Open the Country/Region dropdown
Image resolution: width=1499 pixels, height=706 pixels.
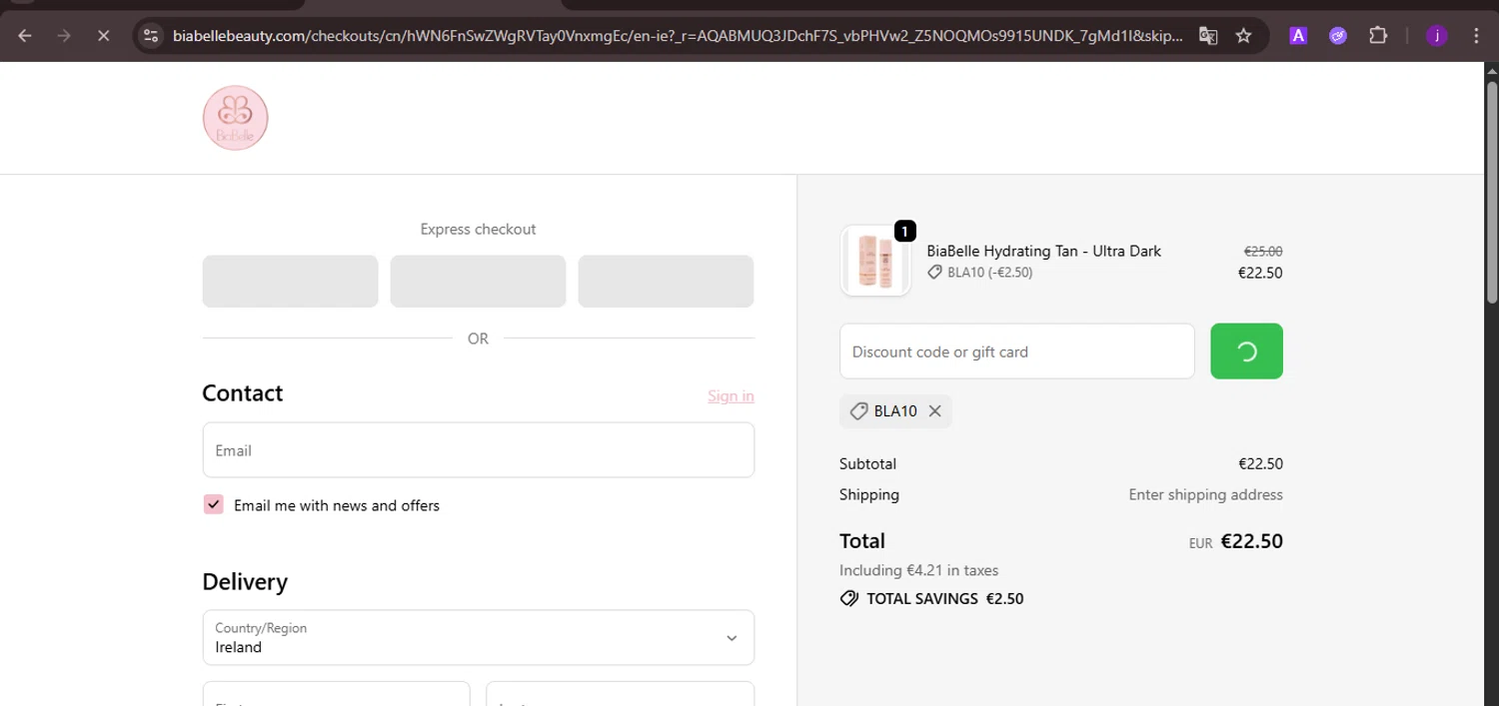pos(478,637)
